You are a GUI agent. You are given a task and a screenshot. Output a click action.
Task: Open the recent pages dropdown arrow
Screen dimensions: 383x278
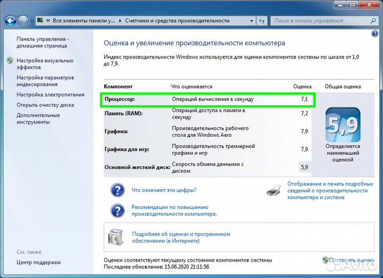pyautogui.click(x=32, y=21)
